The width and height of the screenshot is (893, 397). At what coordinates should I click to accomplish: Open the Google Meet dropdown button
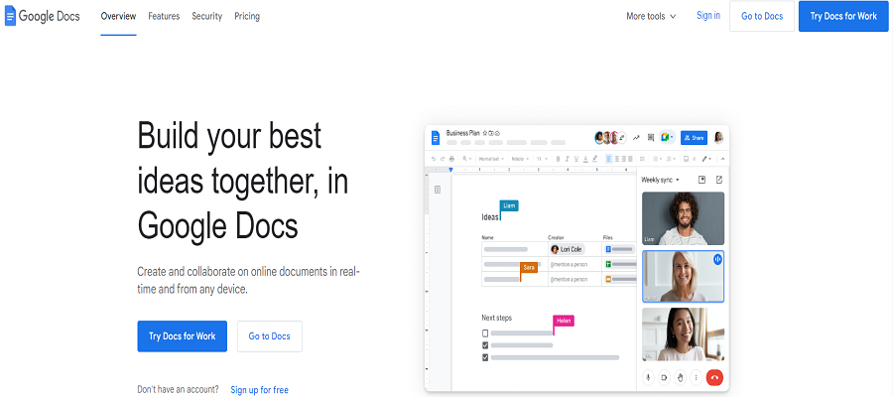[667, 137]
